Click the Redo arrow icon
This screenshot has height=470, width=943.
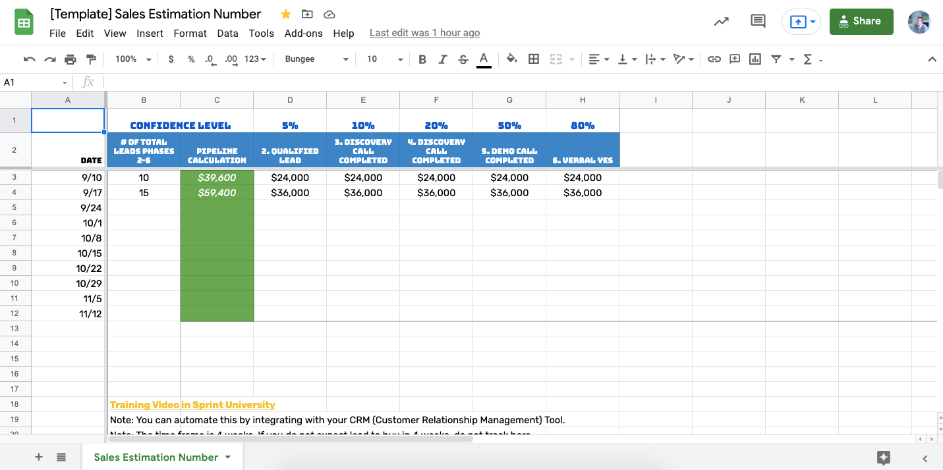50,59
